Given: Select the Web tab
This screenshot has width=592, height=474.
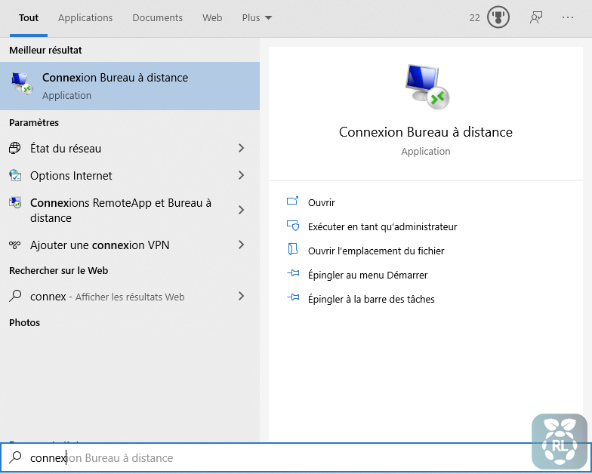Looking at the screenshot, I should point(212,18).
